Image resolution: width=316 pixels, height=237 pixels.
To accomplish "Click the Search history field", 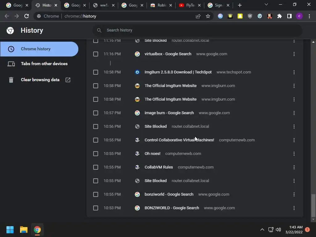I will [197, 30].
